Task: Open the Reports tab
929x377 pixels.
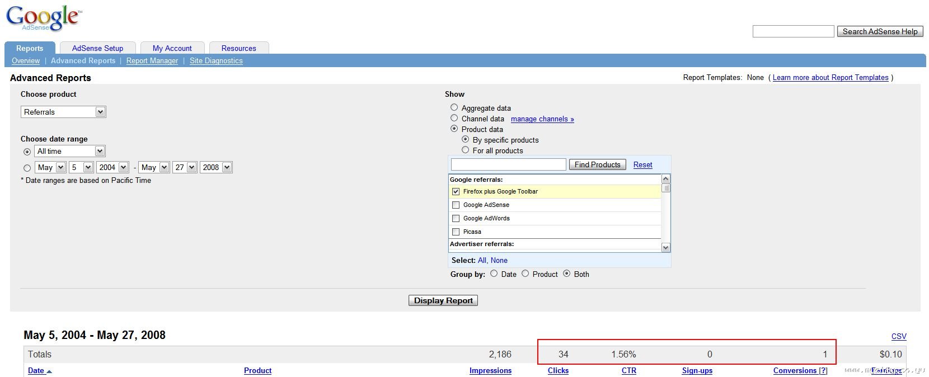Action: (30, 48)
